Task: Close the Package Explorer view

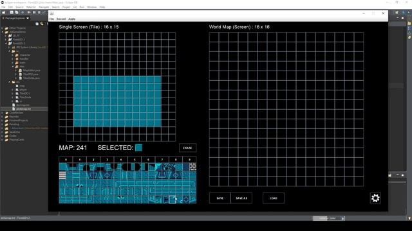Action: click(28, 18)
